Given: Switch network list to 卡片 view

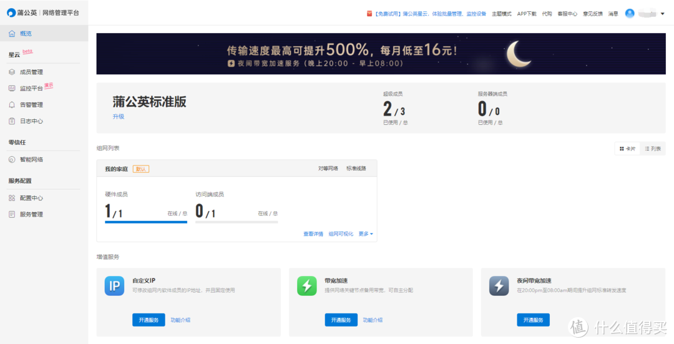Looking at the screenshot, I should (627, 149).
